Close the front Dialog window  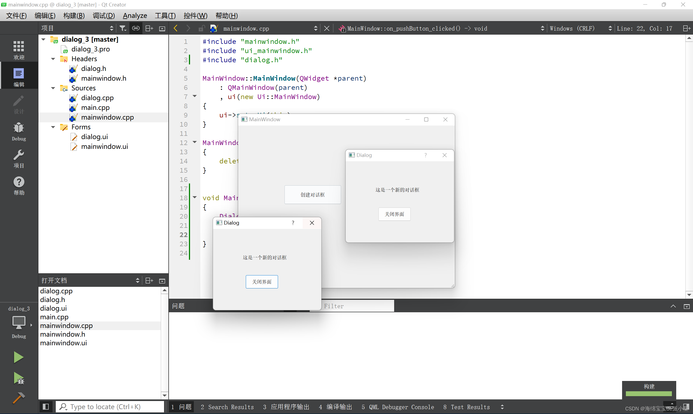click(x=312, y=223)
